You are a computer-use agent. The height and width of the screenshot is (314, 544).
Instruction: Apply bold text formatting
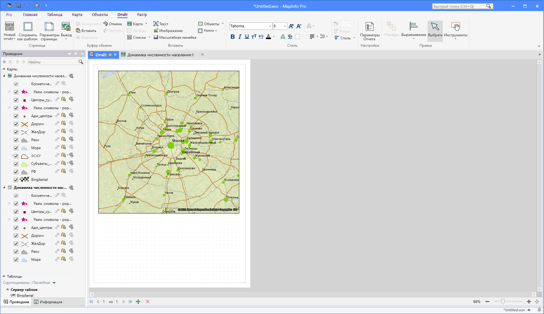pos(232,37)
